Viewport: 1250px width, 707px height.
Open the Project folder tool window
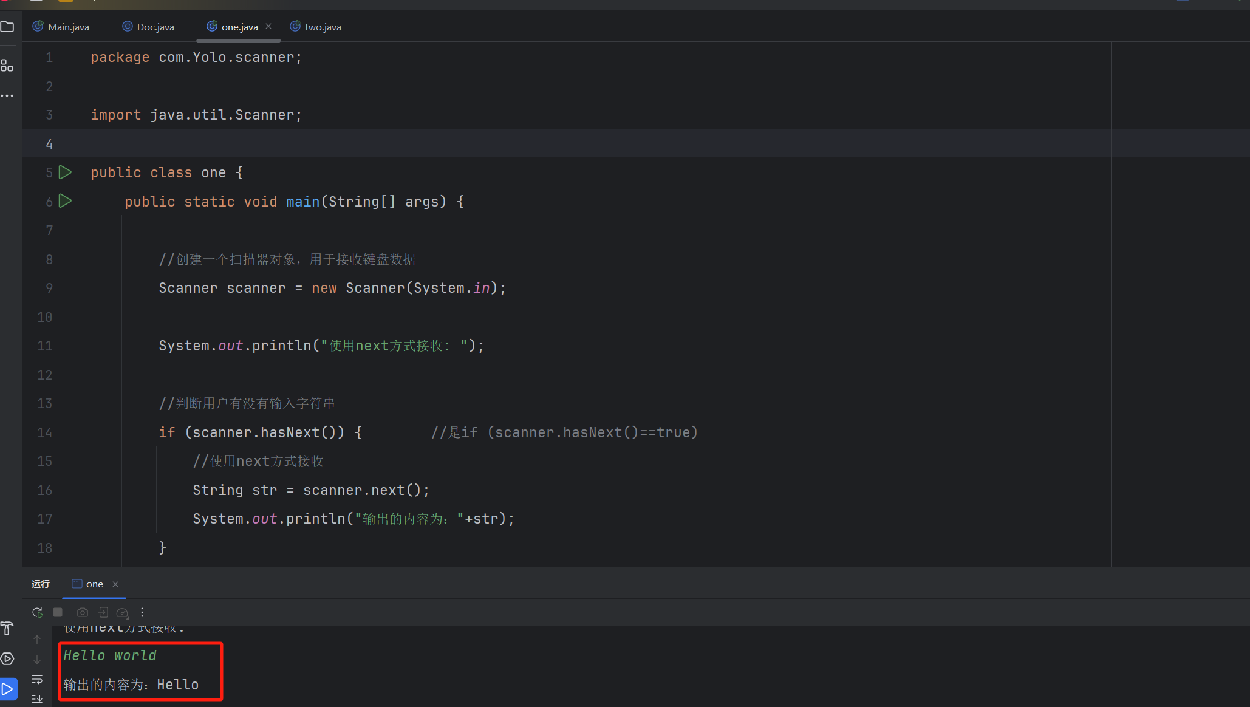(7, 27)
